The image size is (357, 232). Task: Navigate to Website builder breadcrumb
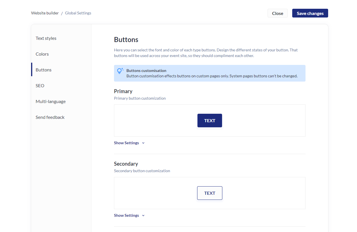[45, 13]
